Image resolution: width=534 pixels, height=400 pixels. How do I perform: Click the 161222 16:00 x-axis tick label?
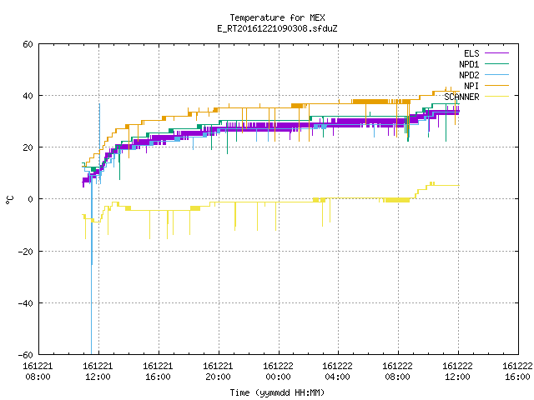(x=517, y=372)
